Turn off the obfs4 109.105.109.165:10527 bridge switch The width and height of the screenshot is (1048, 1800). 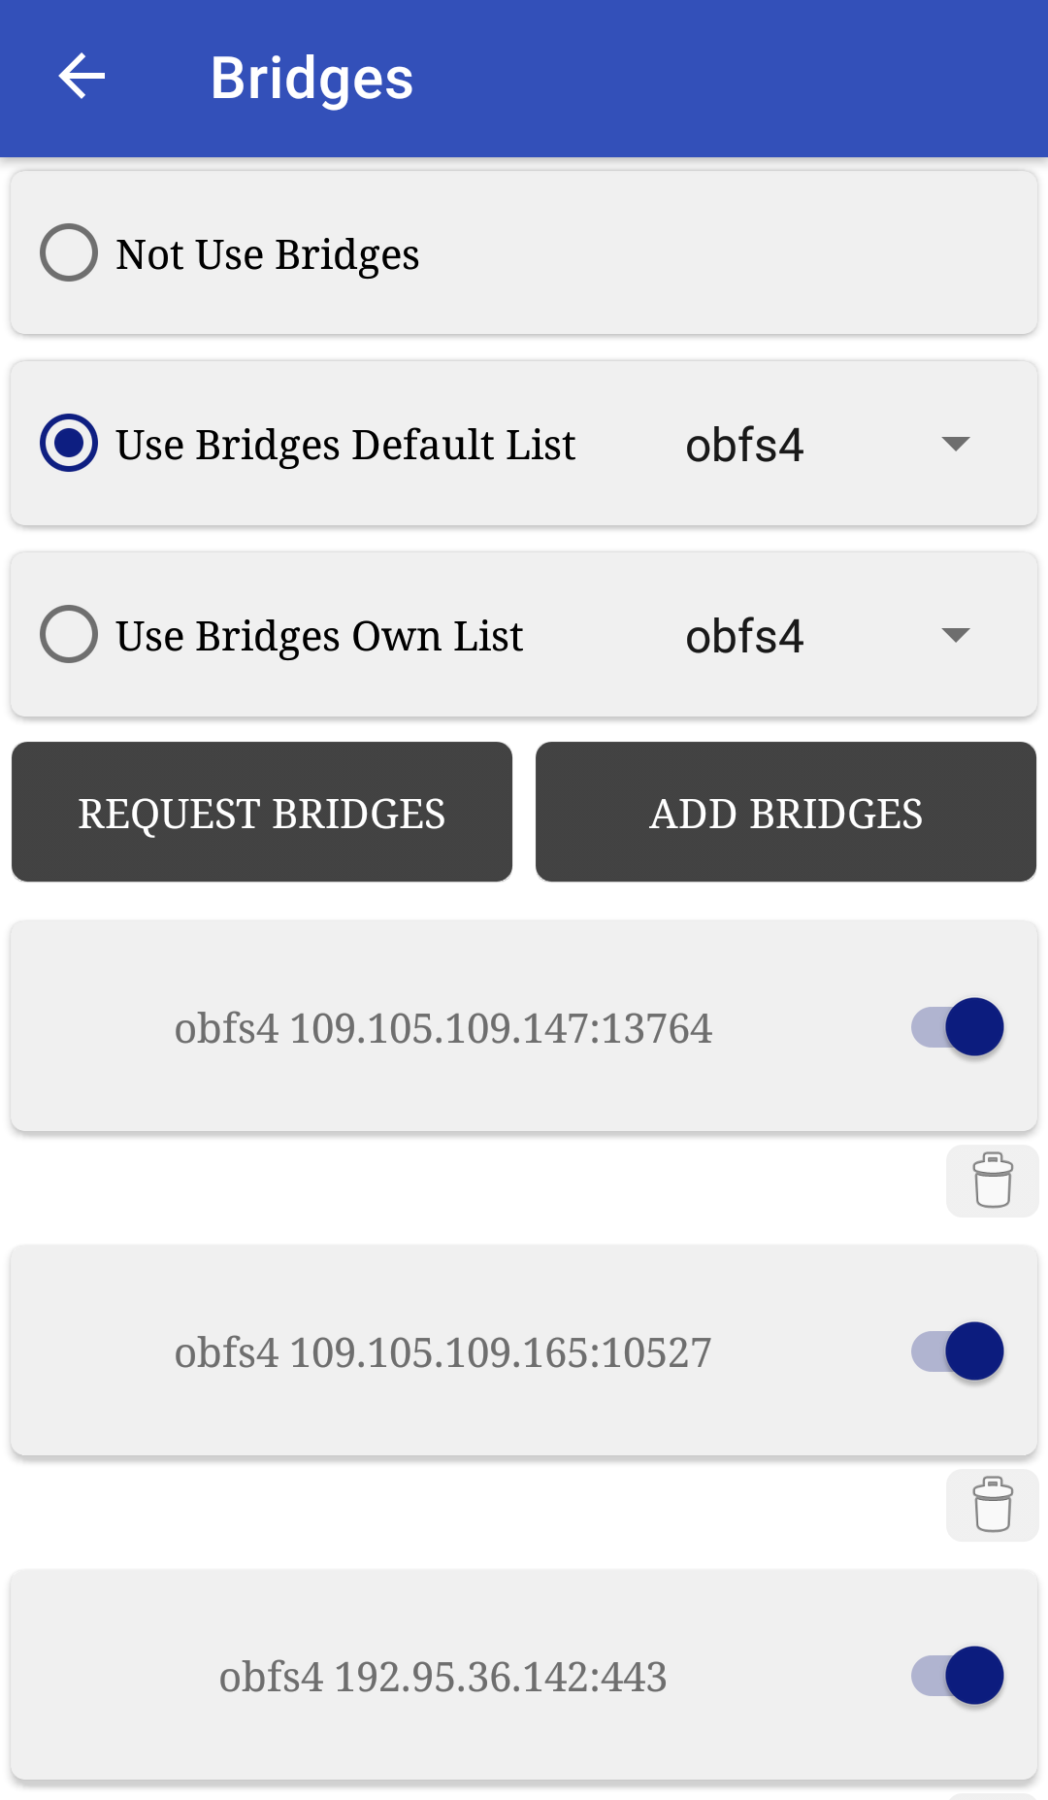click(x=958, y=1351)
